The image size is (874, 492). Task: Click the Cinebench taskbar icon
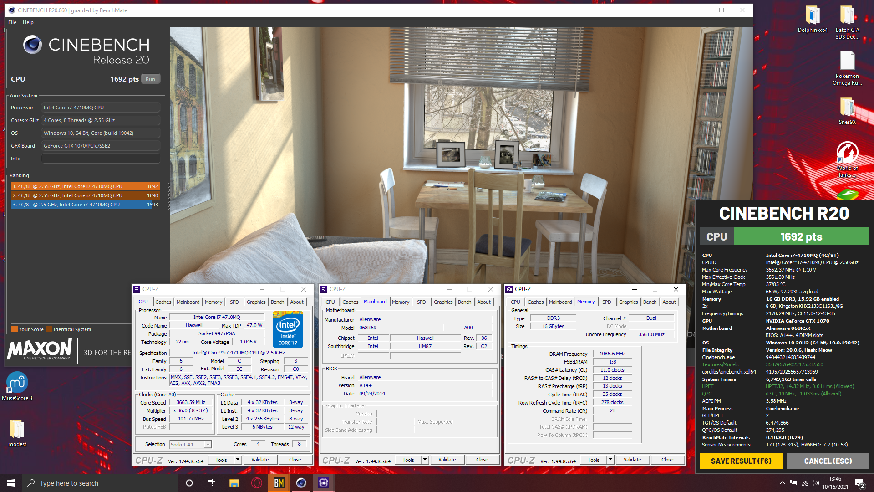301,483
